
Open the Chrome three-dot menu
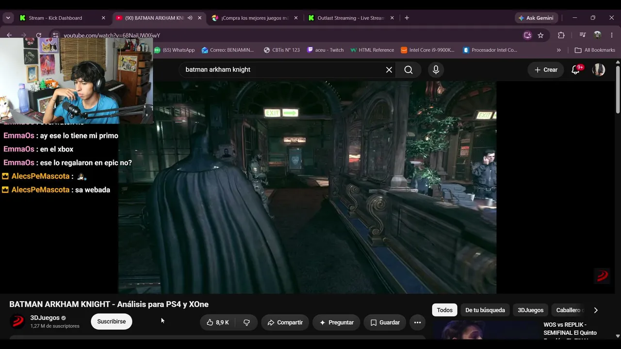pyautogui.click(x=612, y=35)
